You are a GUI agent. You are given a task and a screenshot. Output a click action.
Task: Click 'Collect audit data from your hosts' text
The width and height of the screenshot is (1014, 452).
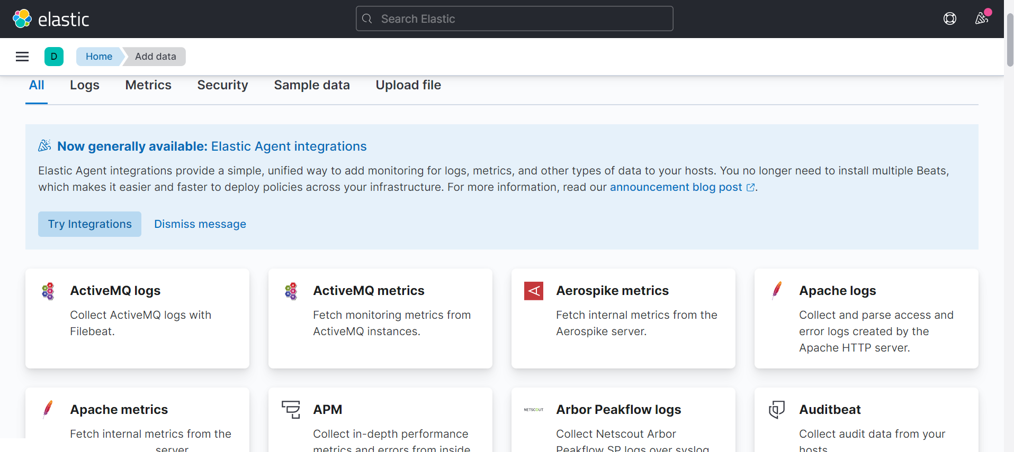click(x=872, y=440)
